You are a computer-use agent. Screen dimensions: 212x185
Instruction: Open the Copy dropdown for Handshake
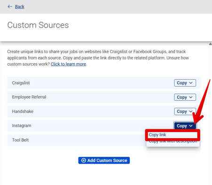[185, 111]
